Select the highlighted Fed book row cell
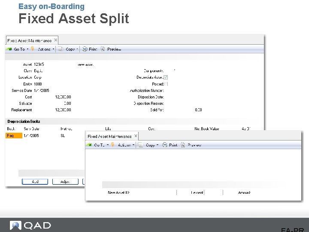 click(x=14, y=136)
